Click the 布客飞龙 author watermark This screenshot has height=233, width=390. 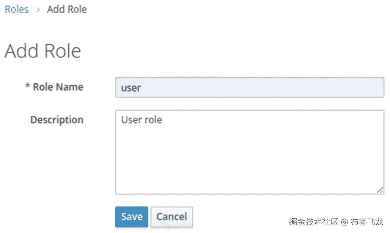pyautogui.click(x=367, y=221)
